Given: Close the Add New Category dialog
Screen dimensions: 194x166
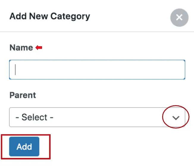Looking at the screenshot, I should tap(179, 18).
